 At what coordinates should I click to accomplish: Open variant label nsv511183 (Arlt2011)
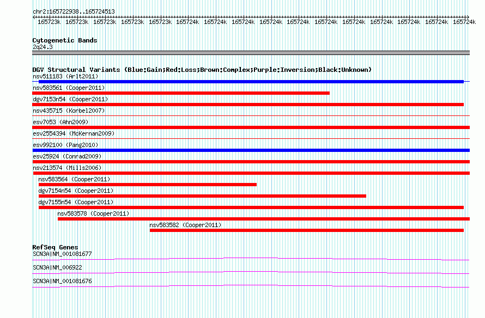(65, 76)
